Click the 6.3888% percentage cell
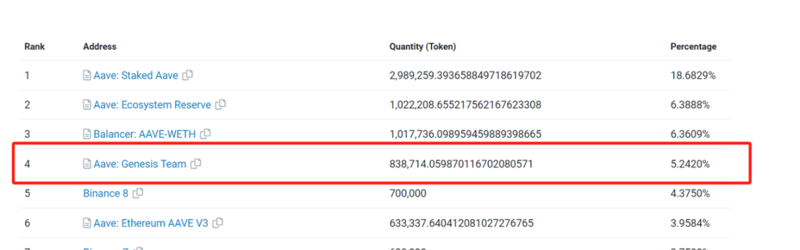The image size is (800, 250). pos(690,105)
